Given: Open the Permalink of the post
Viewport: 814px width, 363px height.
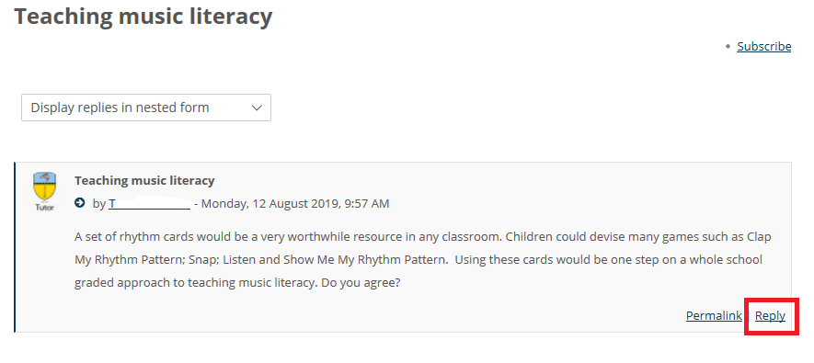Looking at the screenshot, I should pyautogui.click(x=714, y=316).
